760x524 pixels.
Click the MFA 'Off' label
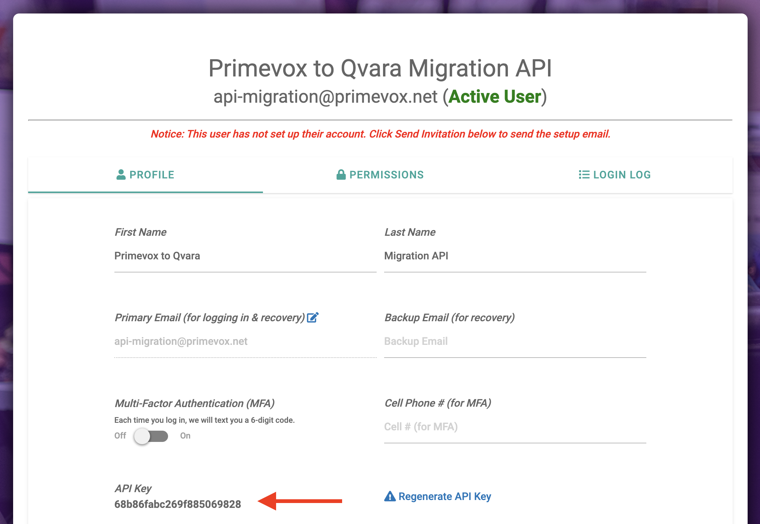pyautogui.click(x=120, y=436)
